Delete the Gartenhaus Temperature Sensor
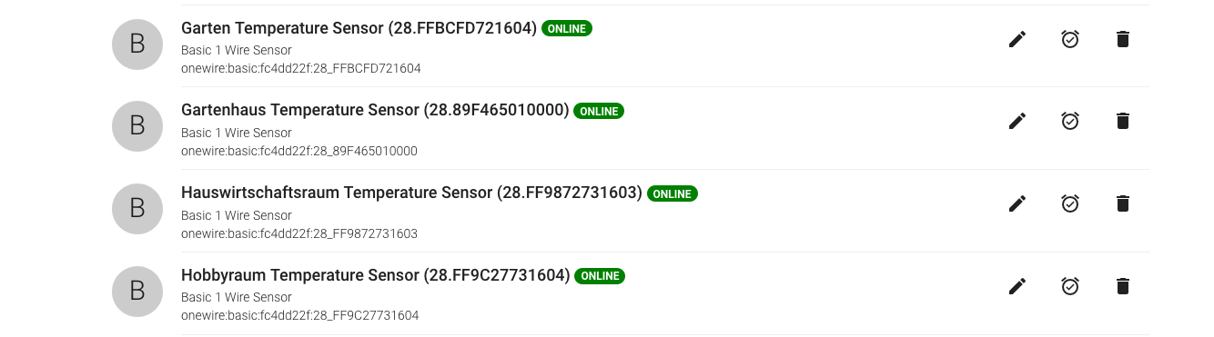1214x337 pixels. (x=1123, y=121)
